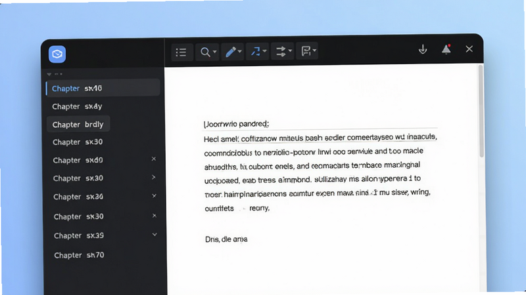The image size is (526, 295).
Task: Select Chapter sh70 at list bottom
Action: pos(79,255)
